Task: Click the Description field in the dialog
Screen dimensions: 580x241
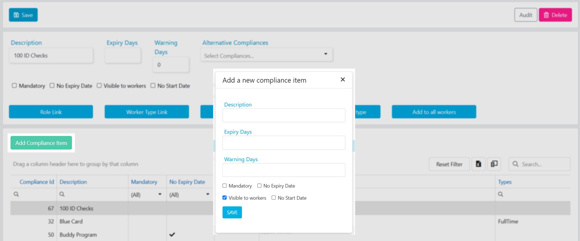Action: click(284, 115)
